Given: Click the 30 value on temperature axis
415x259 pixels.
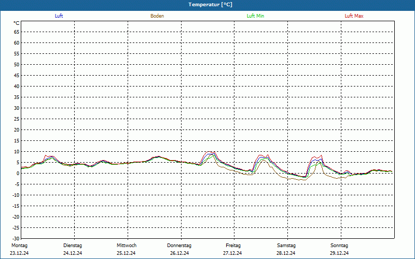Looking at the screenshot, I should point(17,108).
